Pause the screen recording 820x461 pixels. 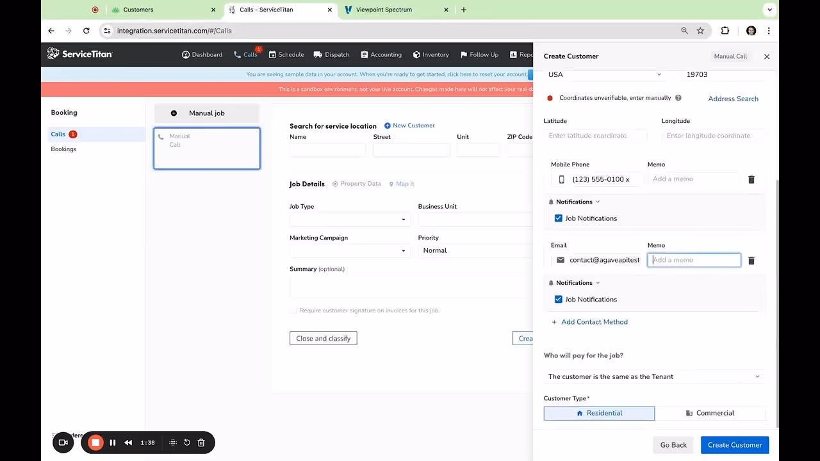coord(112,442)
